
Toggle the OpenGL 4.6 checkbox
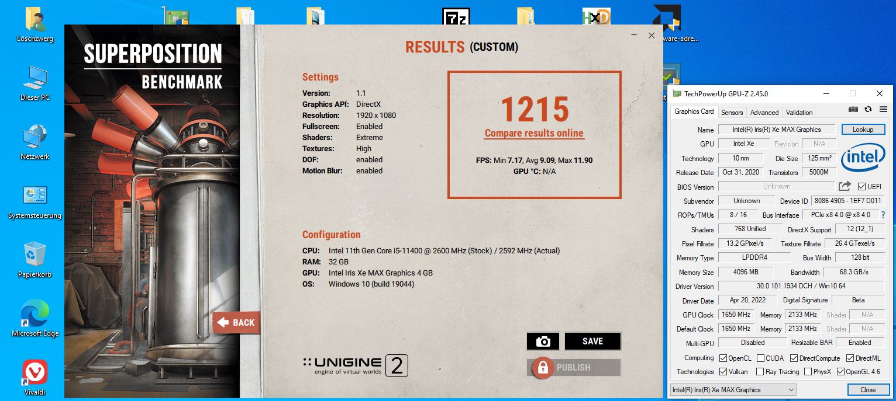click(840, 371)
